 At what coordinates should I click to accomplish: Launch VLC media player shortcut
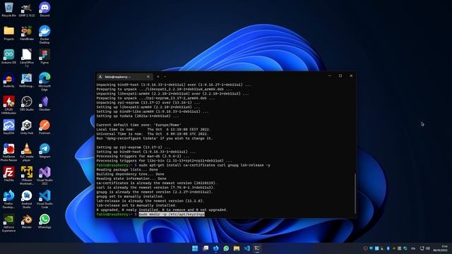click(27, 152)
